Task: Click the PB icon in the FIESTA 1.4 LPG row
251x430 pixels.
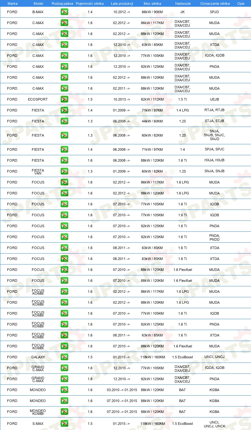Action: tap(65, 110)
